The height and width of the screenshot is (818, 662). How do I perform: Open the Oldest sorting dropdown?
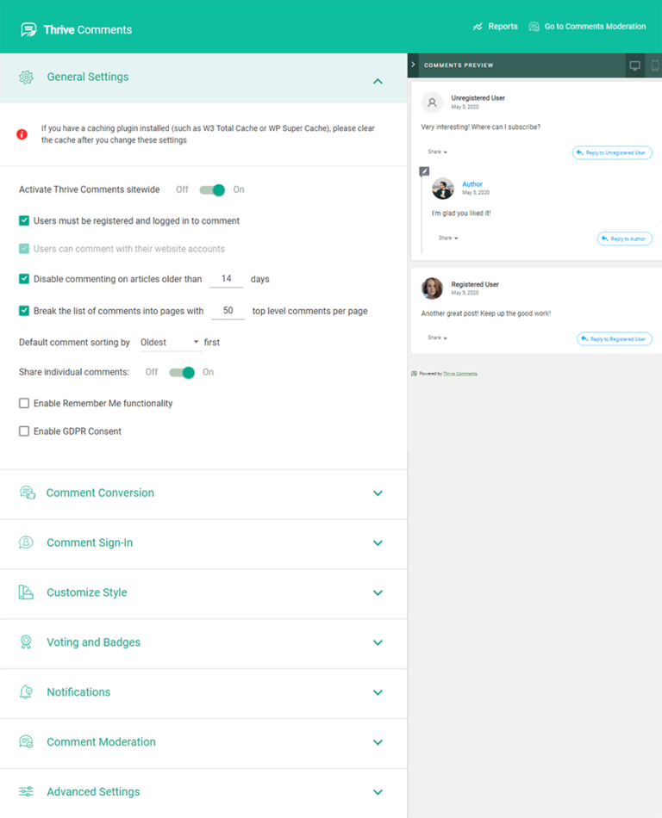tap(170, 342)
